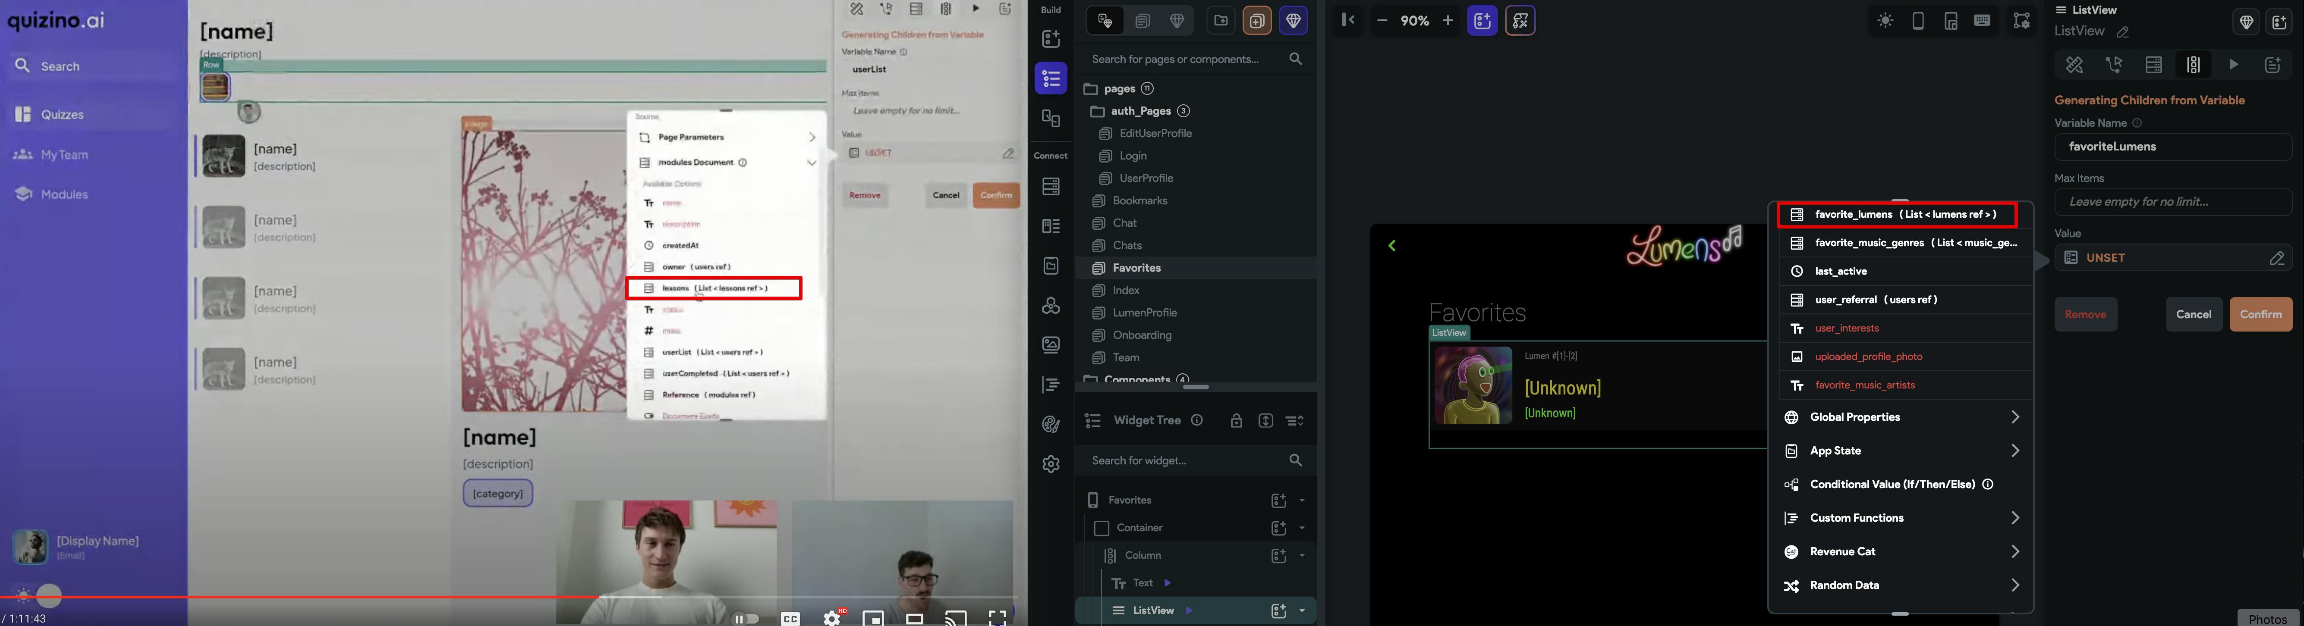The width and height of the screenshot is (2304, 626).
Task: Toggle miniplayer mode in video player
Action: (874, 618)
